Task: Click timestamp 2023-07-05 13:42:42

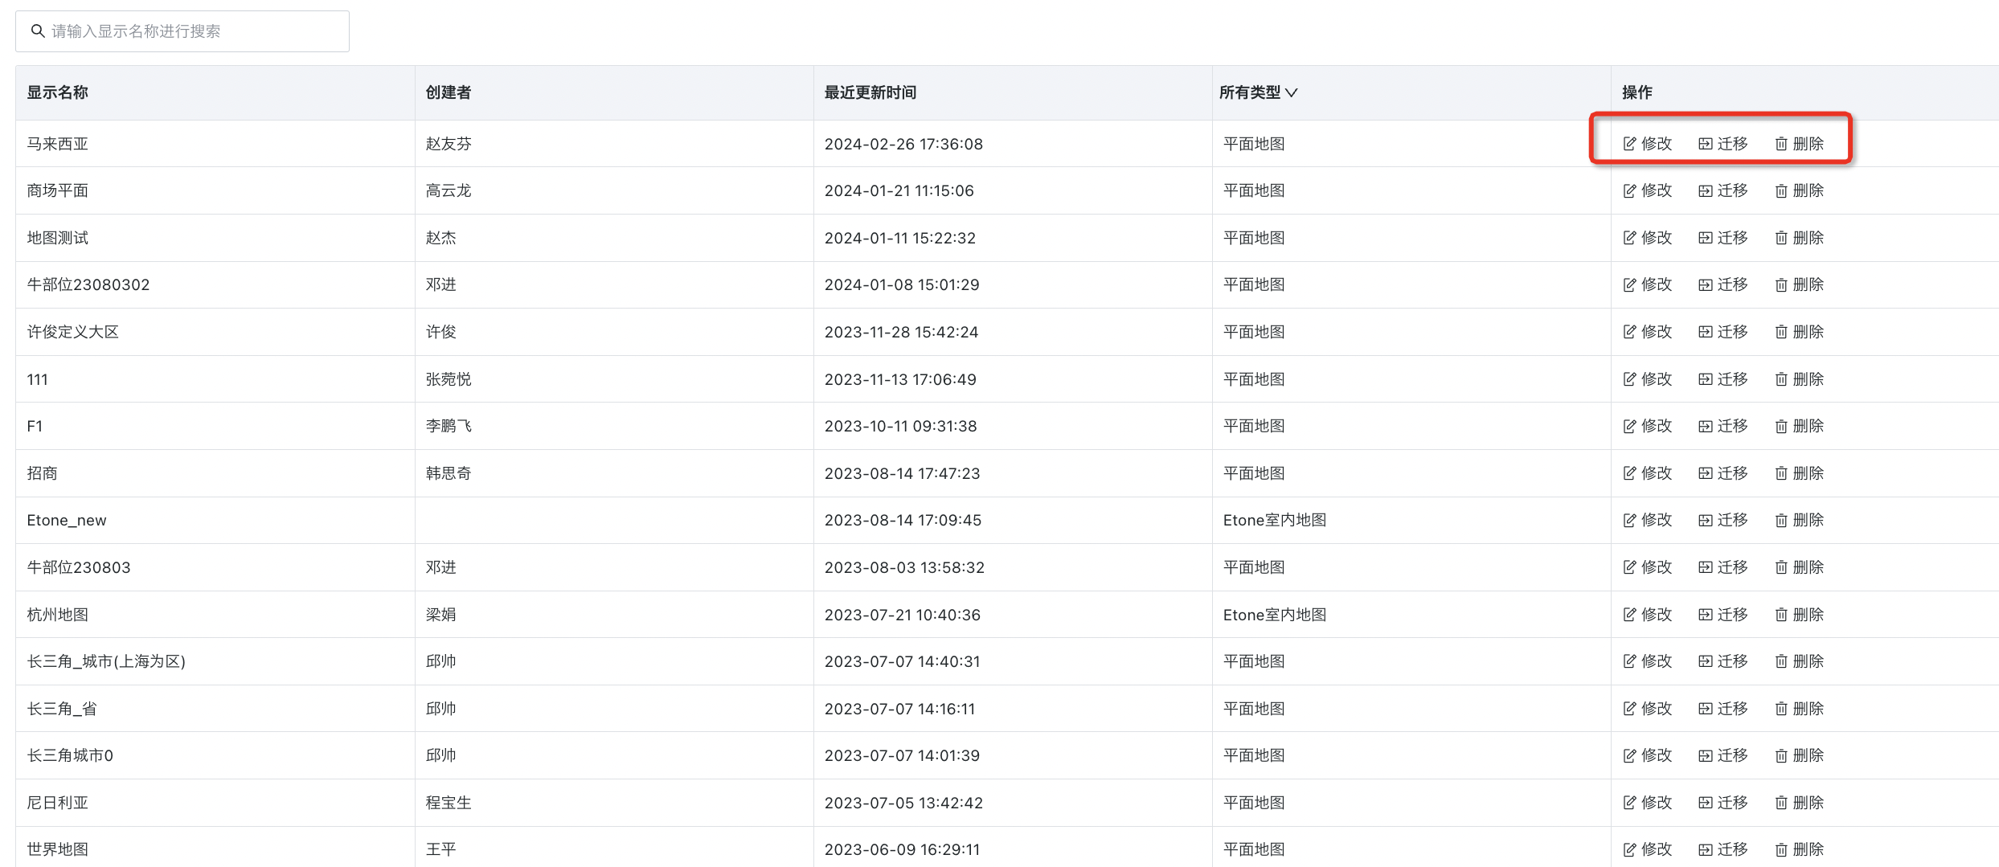Action: click(x=903, y=803)
